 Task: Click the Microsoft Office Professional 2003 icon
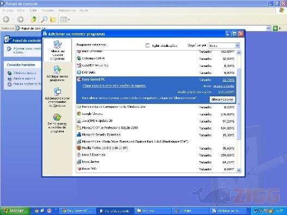click(79, 128)
